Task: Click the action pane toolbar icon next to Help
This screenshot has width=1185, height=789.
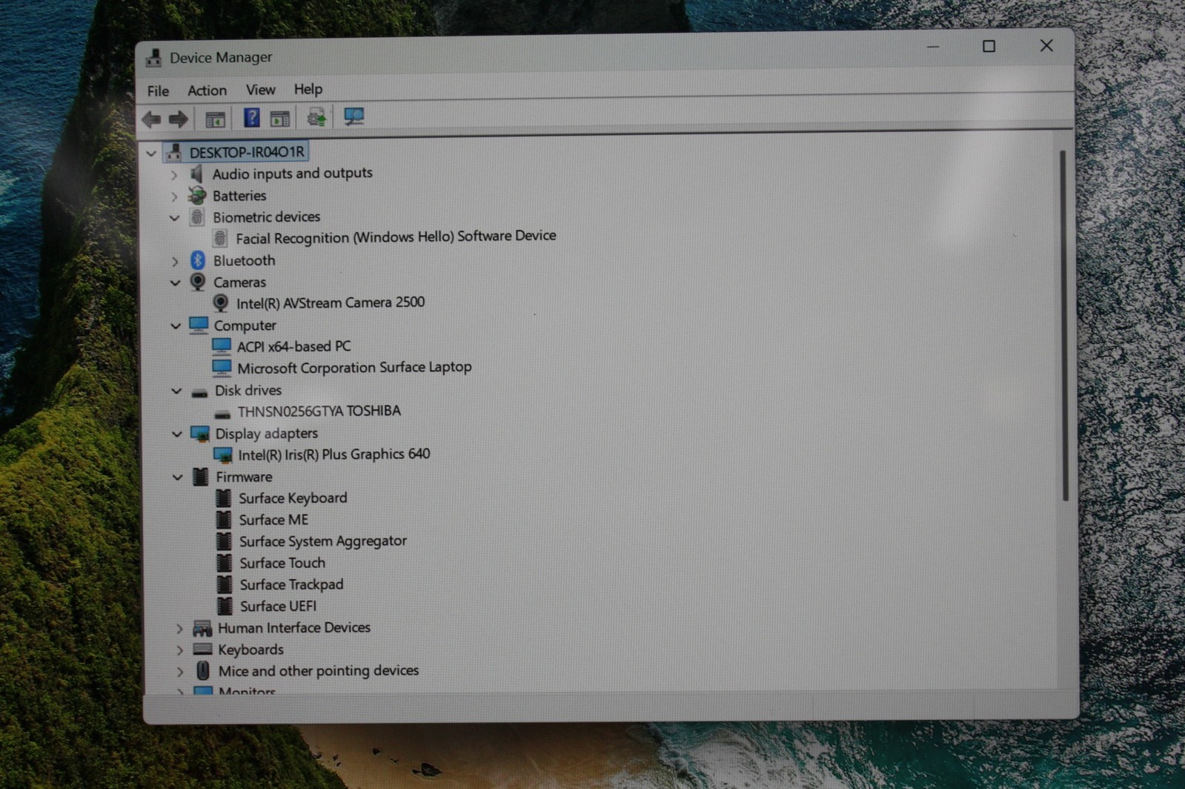Action: 279,118
